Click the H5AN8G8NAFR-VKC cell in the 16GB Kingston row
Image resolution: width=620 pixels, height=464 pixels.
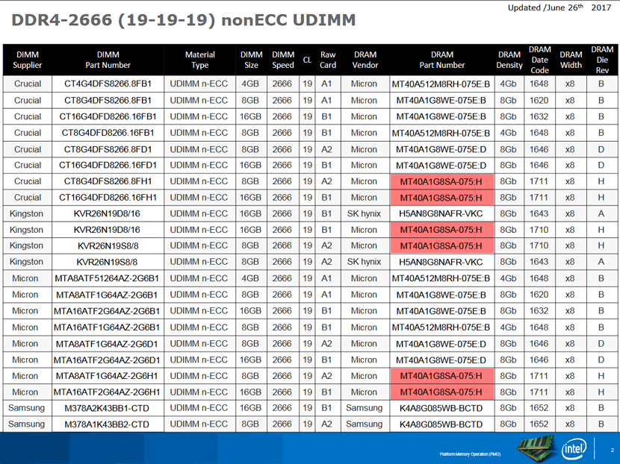coord(441,213)
